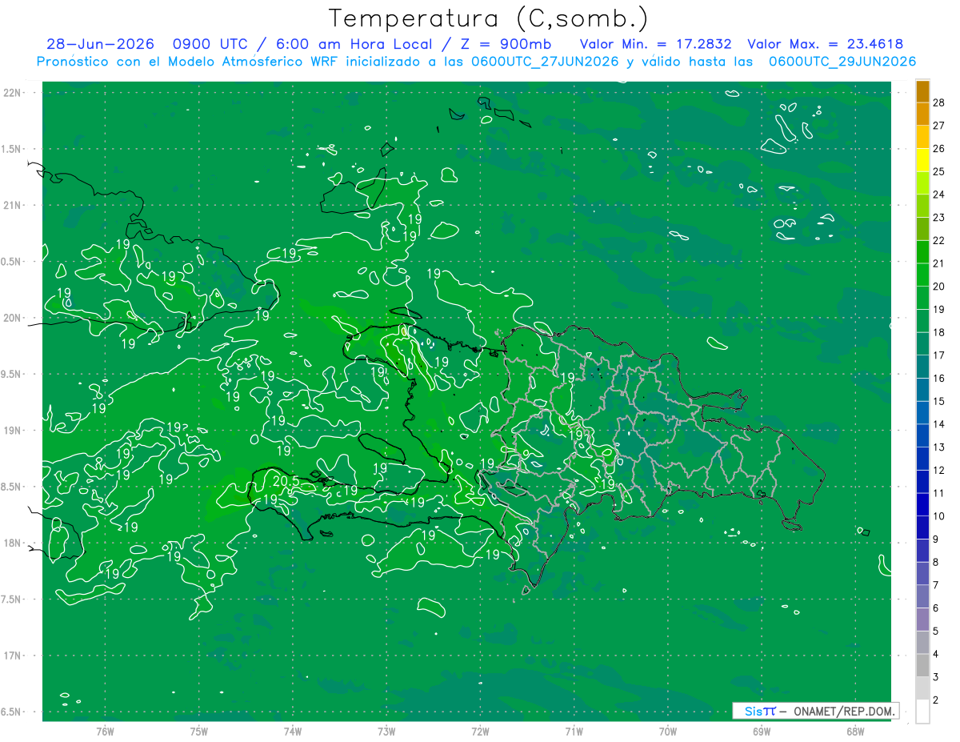Pick the teal swatch between 17 and 18
This screenshot has width=960, height=742.
922,343
